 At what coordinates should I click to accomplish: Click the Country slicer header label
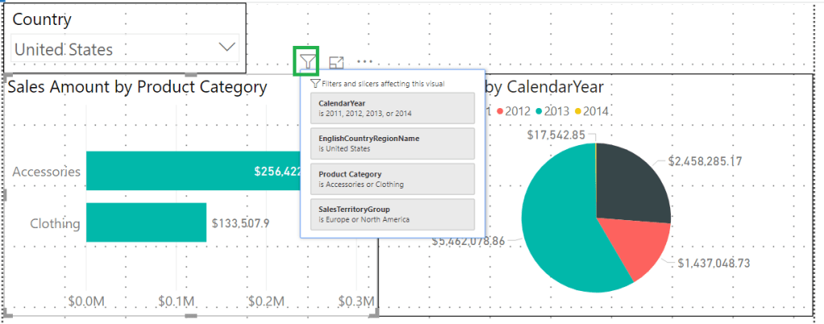tap(42, 19)
